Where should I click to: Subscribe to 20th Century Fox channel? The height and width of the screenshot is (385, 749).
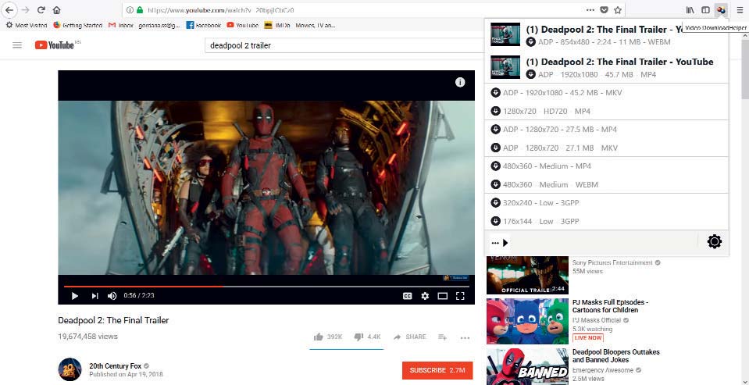click(x=437, y=370)
